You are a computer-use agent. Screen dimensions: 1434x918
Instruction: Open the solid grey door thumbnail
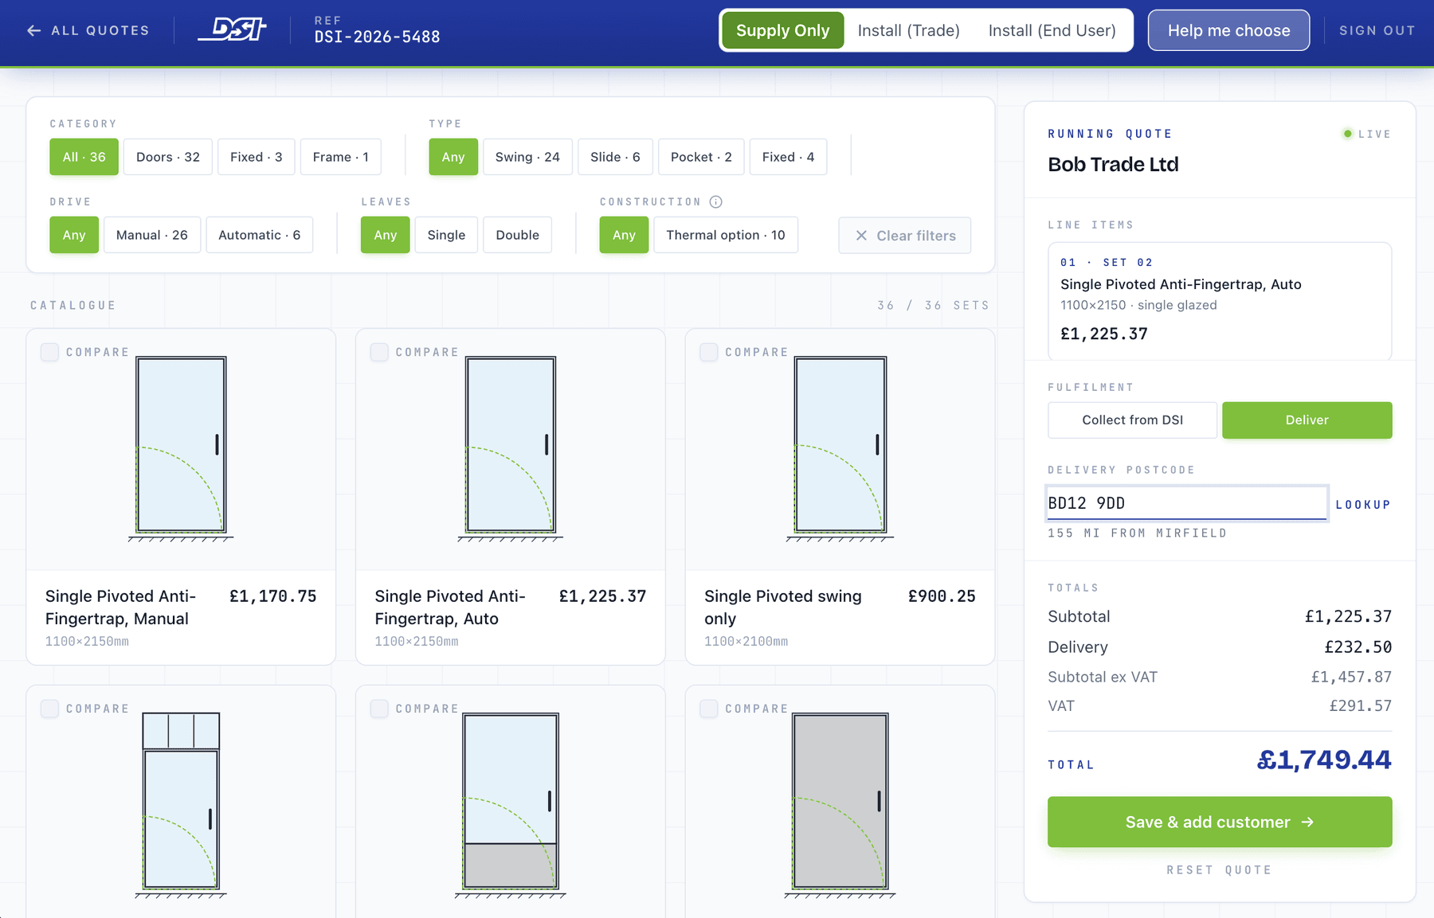click(x=840, y=805)
